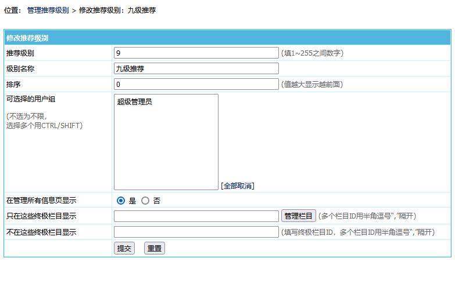455x291 pixels.
Task: Reset the form with 重置 button
Action: [x=155, y=248]
